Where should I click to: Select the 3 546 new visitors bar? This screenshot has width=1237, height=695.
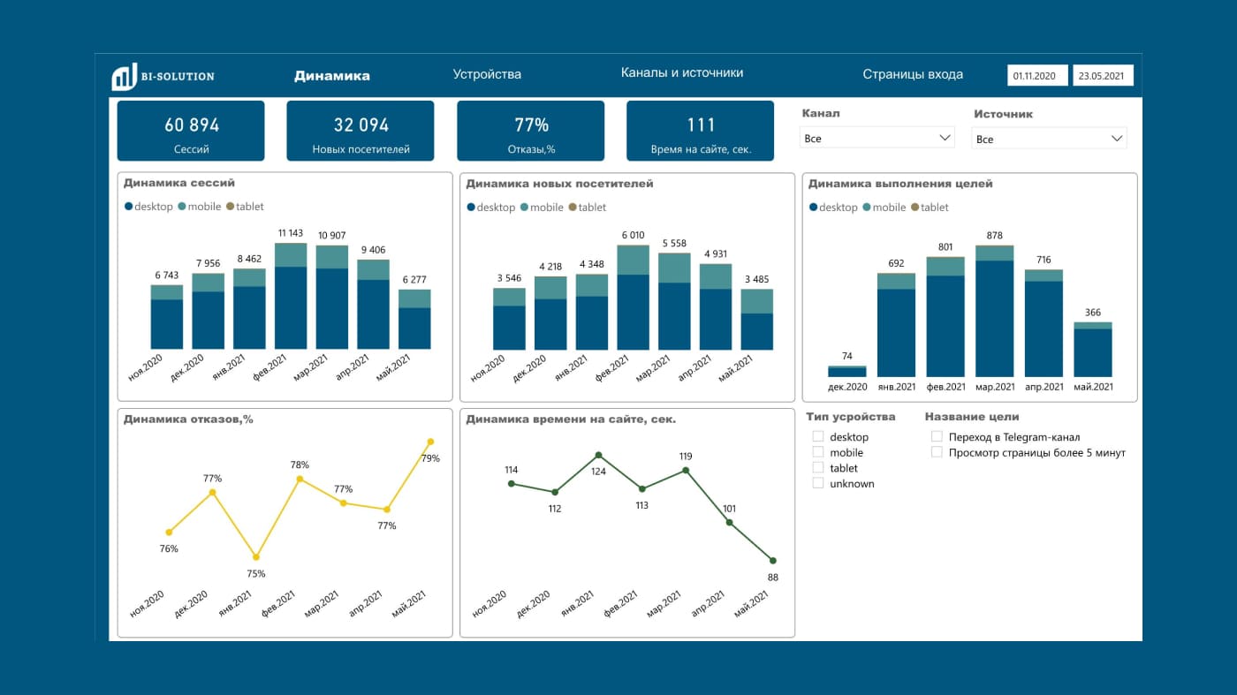510,319
